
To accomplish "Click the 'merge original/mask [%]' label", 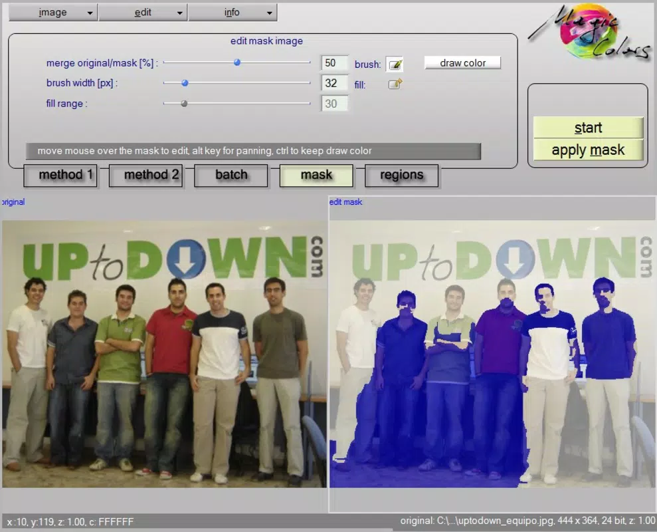I will [102, 63].
